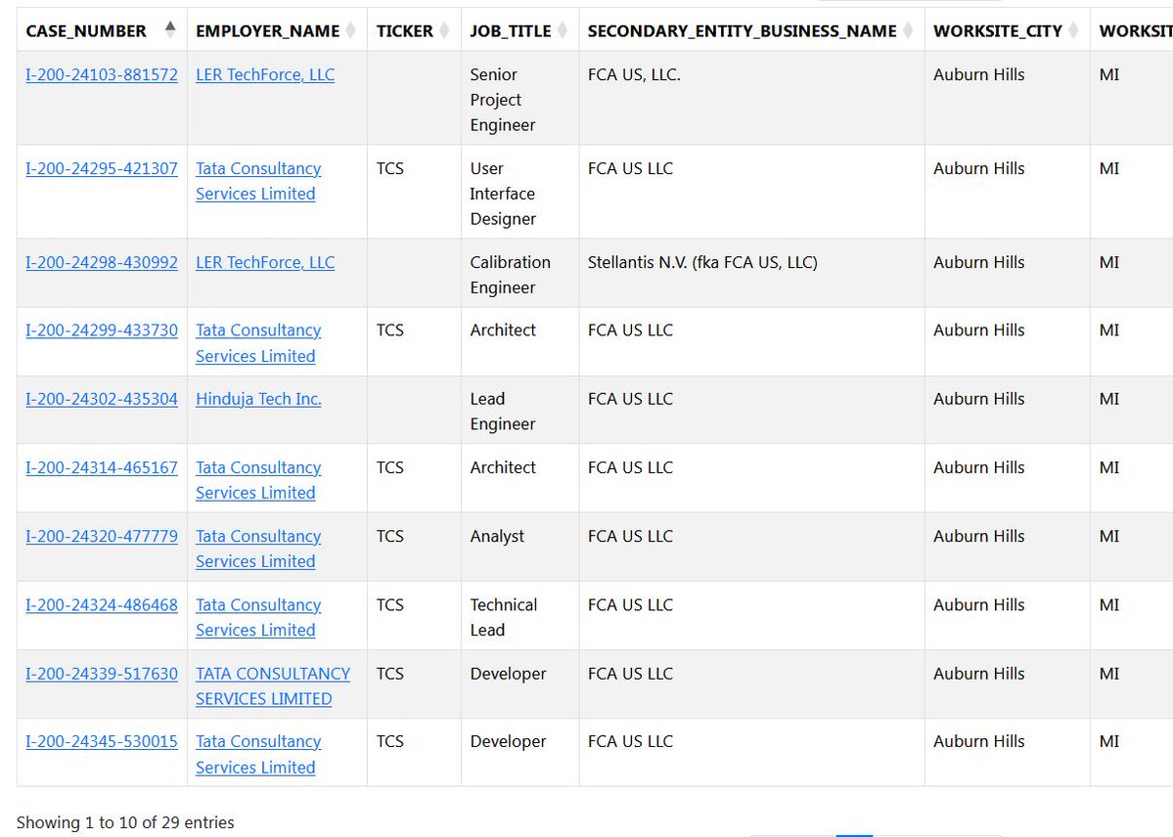Open Tata Consultancy link for Technical Lead row
The height and width of the screenshot is (837, 1173).
pos(258,618)
